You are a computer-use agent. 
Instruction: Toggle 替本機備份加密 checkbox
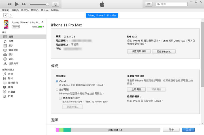coord(60,98)
